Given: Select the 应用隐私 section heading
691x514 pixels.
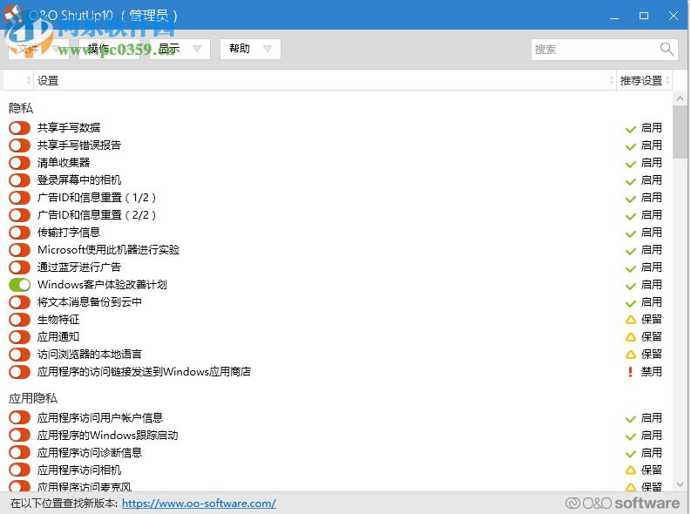Looking at the screenshot, I should [x=33, y=399].
